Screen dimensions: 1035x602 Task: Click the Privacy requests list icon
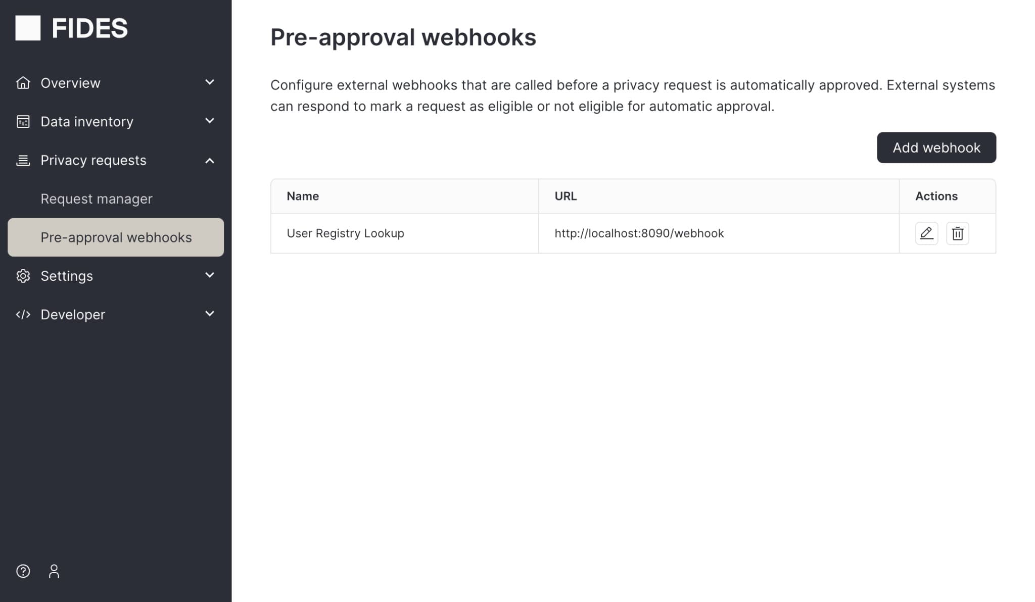23,160
